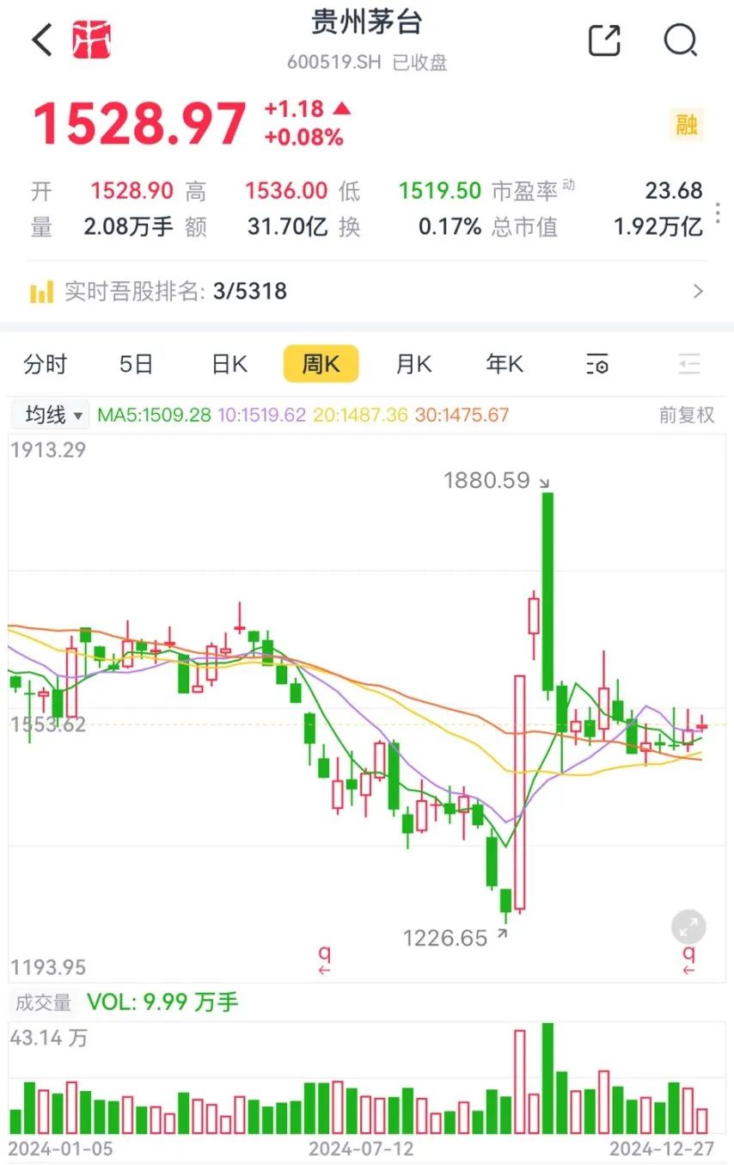Open the 均线 indicator dropdown
Viewport: 734px width, 1165px height.
click(x=53, y=416)
